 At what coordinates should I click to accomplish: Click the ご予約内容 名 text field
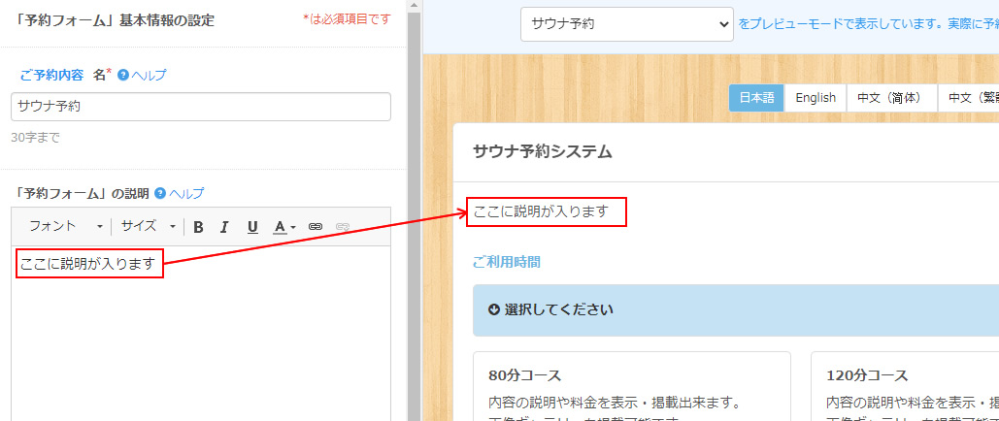(201, 107)
